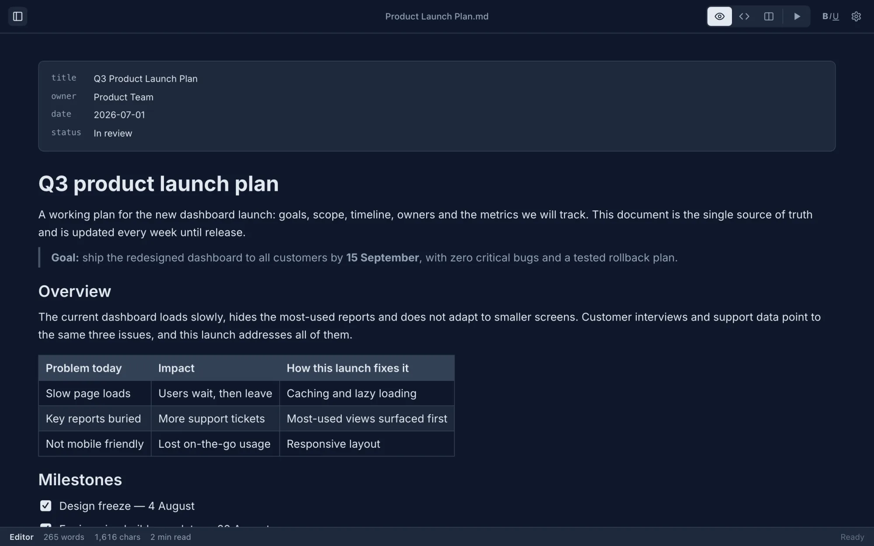The width and height of the screenshot is (874, 546).
Task: Toggle the sidebar panel icon
Action: pos(18,17)
